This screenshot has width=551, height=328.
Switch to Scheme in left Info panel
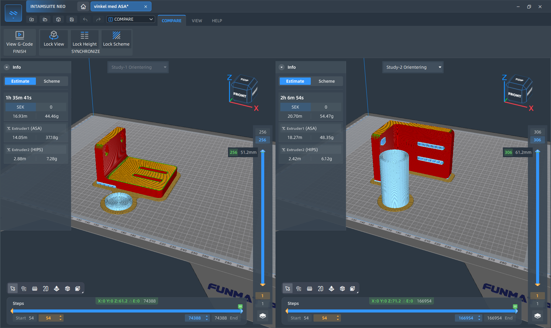point(52,81)
